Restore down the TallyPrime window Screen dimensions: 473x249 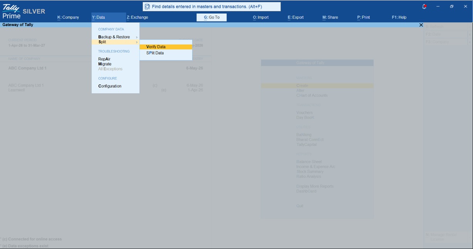coord(451,7)
